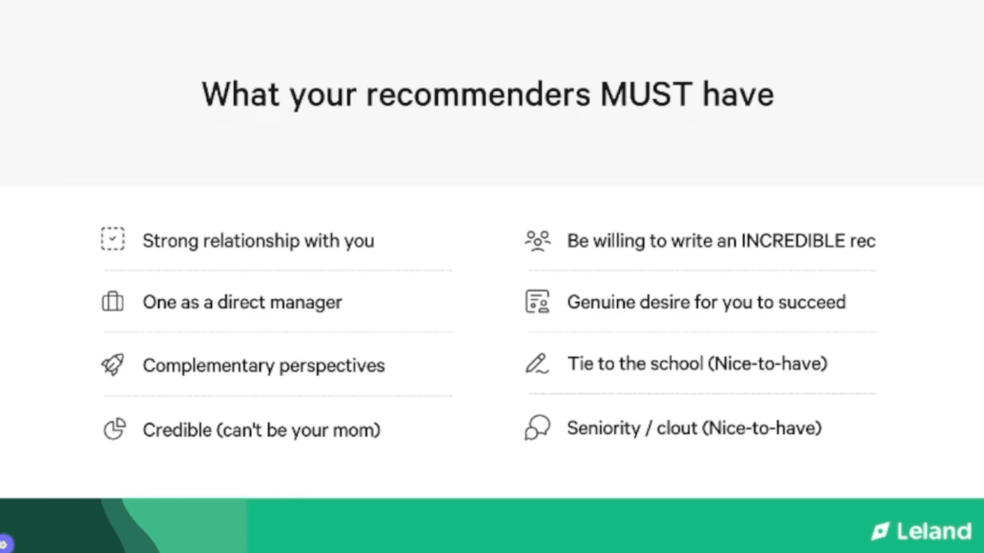Click the slide title 'What your recommenders MUST have'

click(x=488, y=95)
